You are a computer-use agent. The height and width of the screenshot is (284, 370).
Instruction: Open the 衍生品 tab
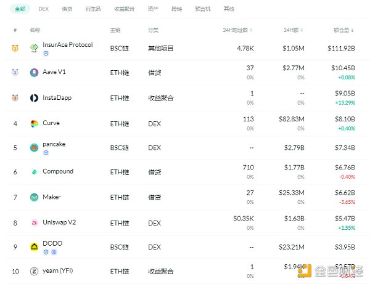pos(92,9)
